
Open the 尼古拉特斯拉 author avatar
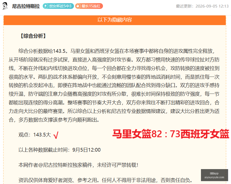click(5, 6)
